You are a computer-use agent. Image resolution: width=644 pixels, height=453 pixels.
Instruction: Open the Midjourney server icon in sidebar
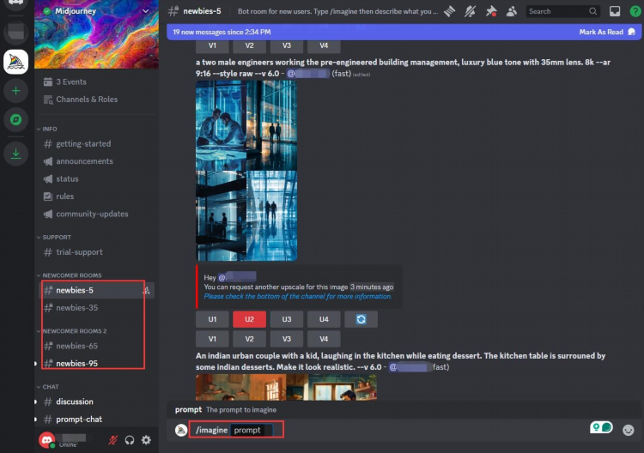point(16,62)
